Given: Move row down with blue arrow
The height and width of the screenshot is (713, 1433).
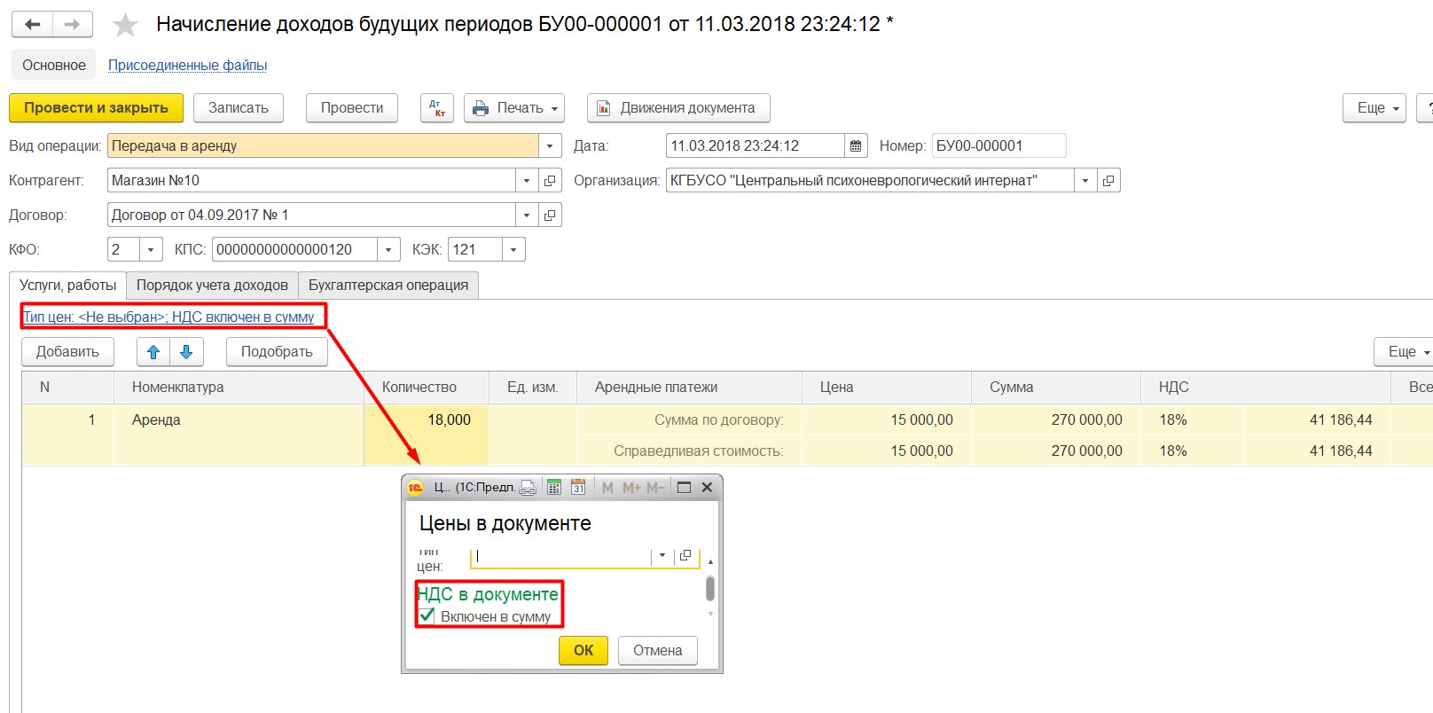Looking at the screenshot, I should [x=186, y=352].
